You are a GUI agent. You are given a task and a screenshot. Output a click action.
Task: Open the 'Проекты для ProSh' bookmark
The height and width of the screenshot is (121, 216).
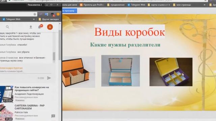coord(92,5)
